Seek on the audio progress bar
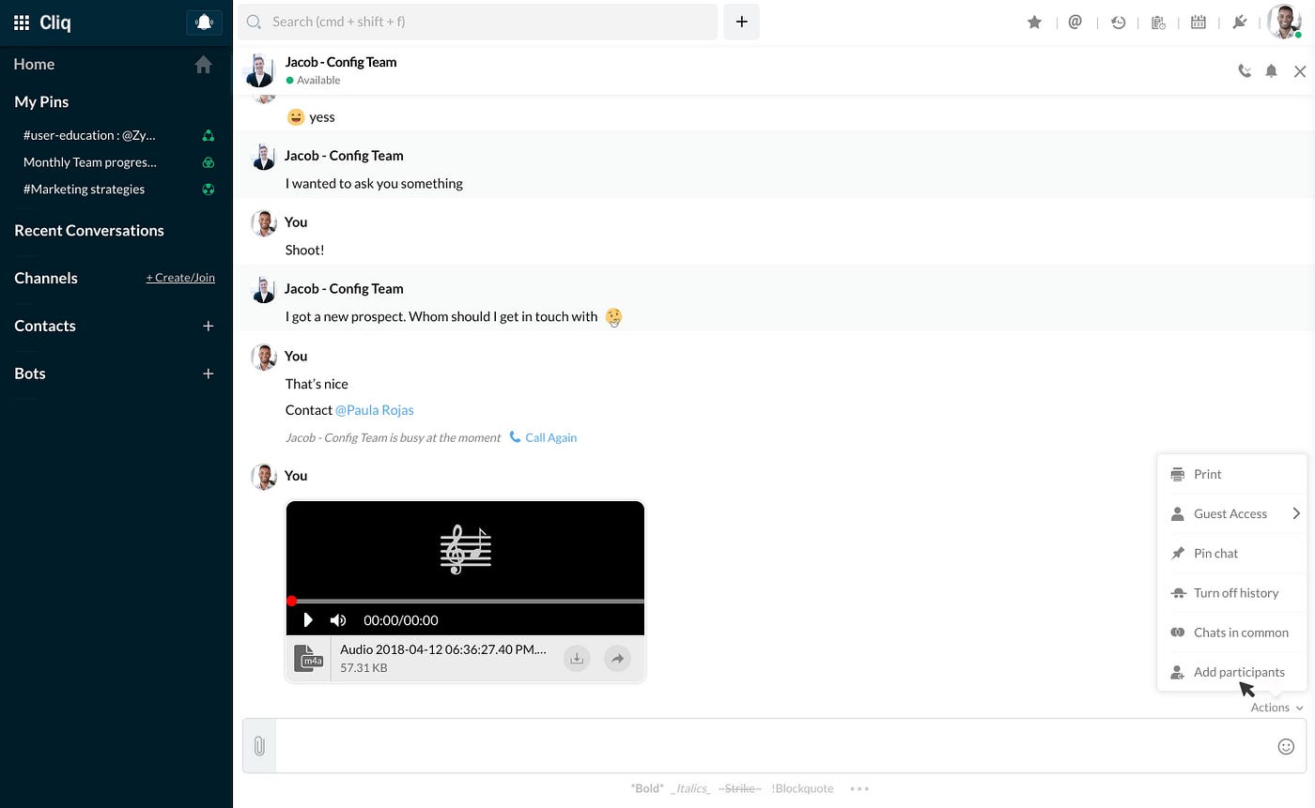The width and height of the screenshot is (1315, 808). click(x=465, y=601)
